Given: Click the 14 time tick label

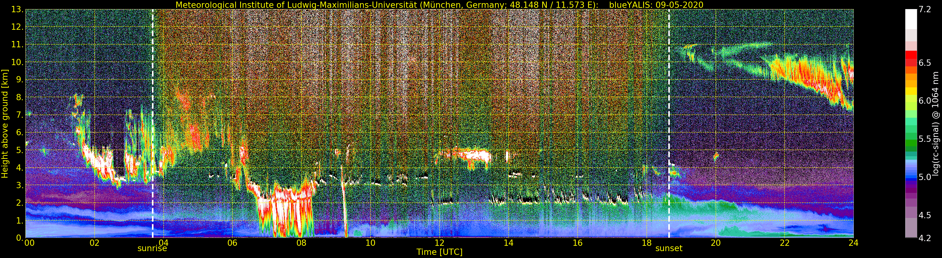Looking at the screenshot, I should (x=508, y=243).
